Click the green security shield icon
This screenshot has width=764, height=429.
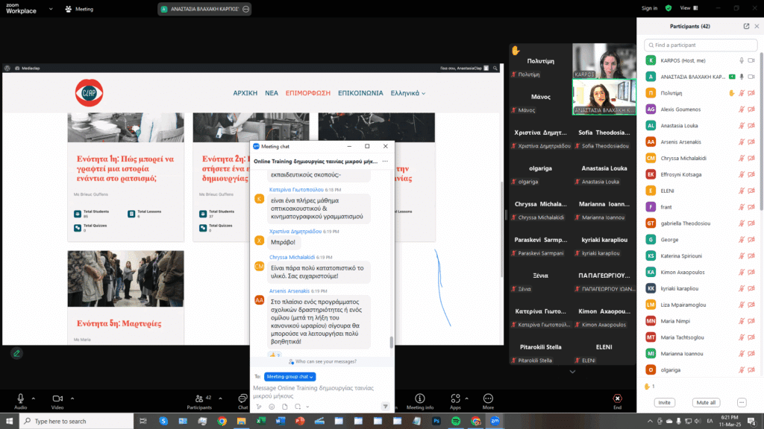click(668, 8)
